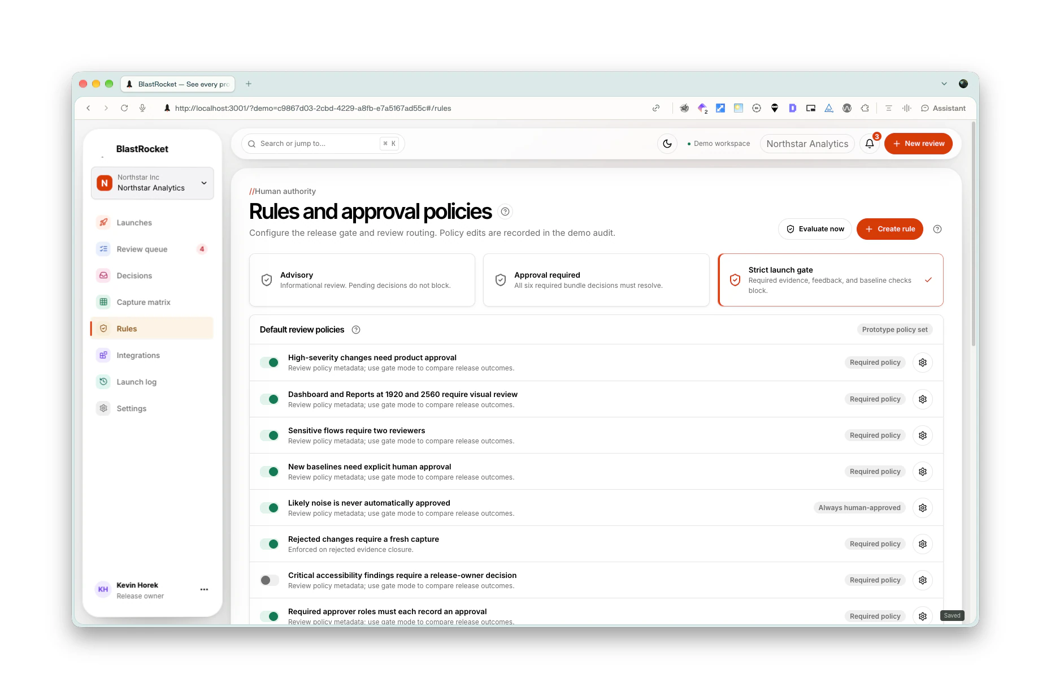Screen dimensions: 1051x699
Task: Disable Likely noise never approved toggle
Action: [x=270, y=508]
